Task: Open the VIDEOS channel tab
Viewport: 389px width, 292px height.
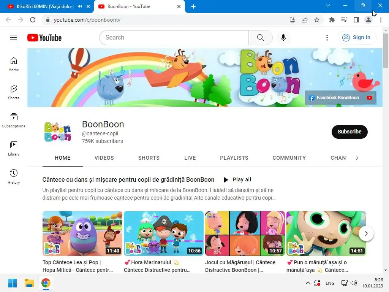Action: click(x=104, y=158)
